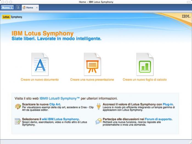Close the Home tab
Image resolution: width=192 pixels, height=144 pixels.
(37, 8)
